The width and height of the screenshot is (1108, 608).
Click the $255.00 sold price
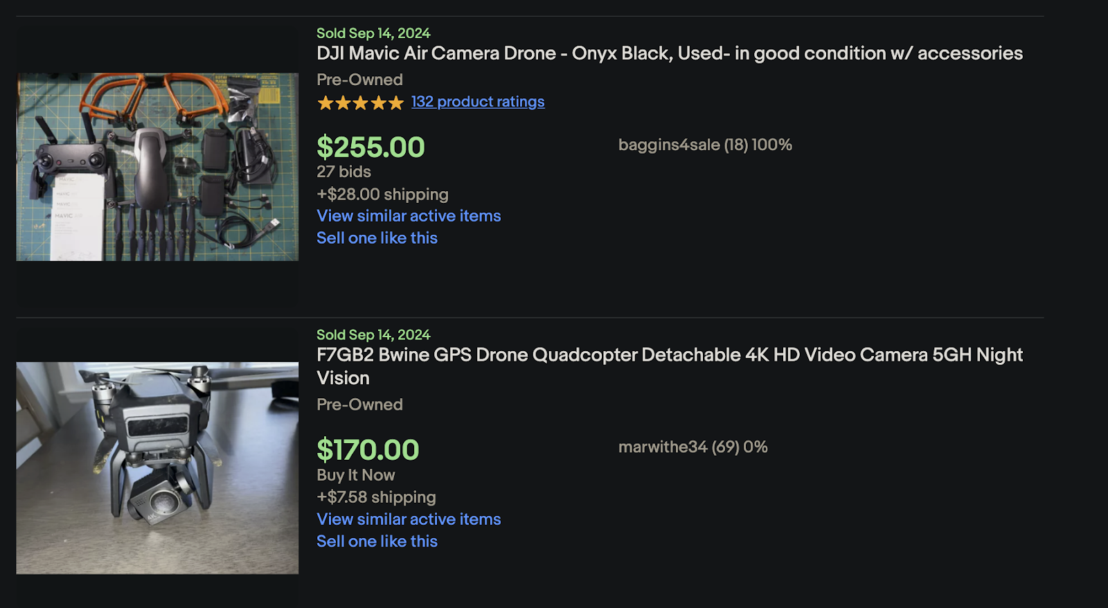[x=370, y=147]
